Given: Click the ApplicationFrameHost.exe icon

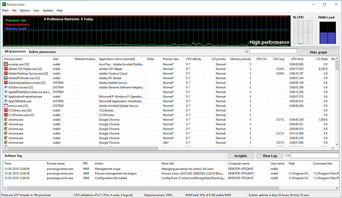Looking at the screenshot, I should point(6,97).
